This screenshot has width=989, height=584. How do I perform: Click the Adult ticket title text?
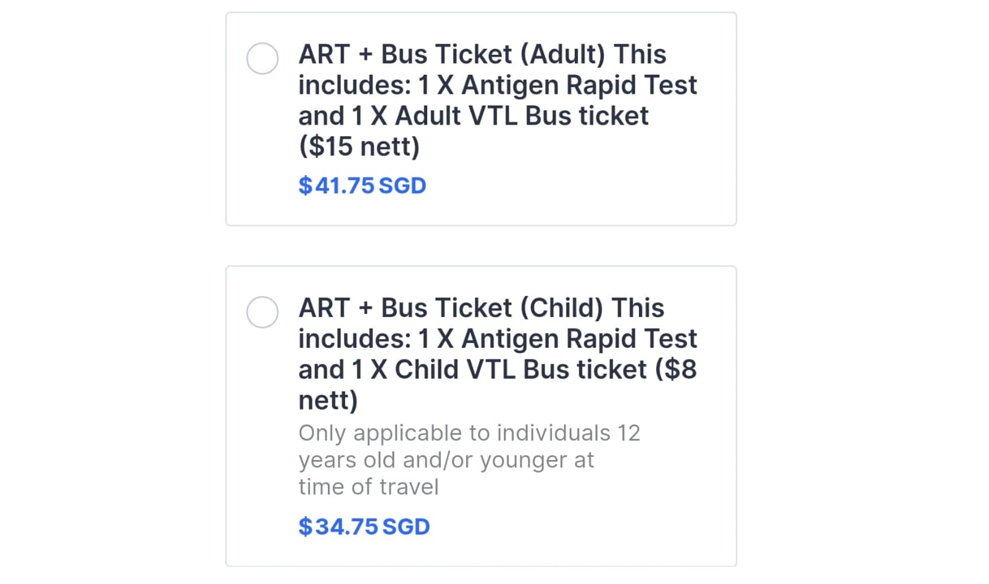click(482, 54)
